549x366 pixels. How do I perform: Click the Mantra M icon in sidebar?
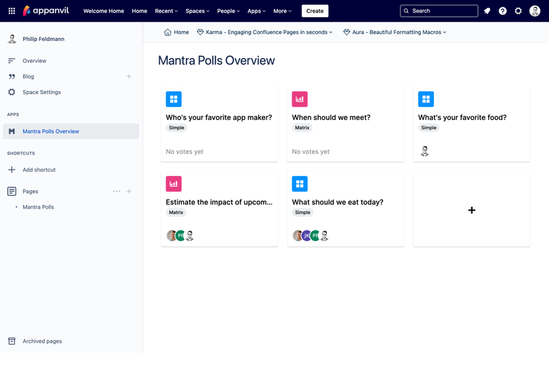pyautogui.click(x=12, y=132)
